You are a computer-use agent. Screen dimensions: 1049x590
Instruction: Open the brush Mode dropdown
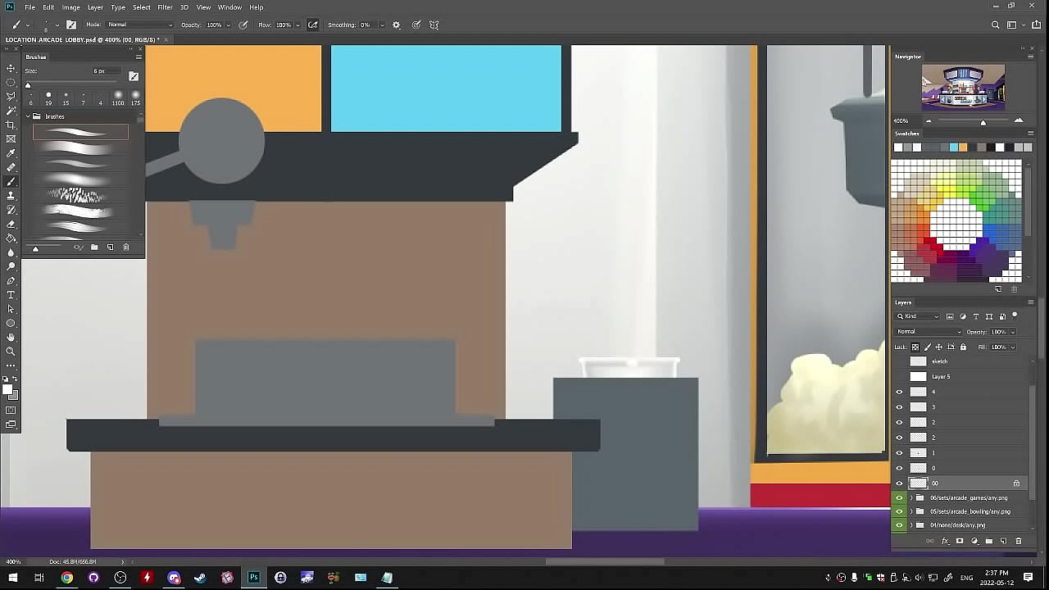pyautogui.click(x=139, y=25)
